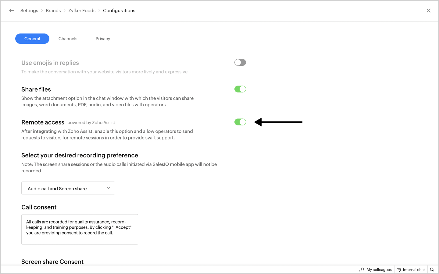Image resolution: width=439 pixels, height=274 pixels.
Task: Disable the Share files toggle
Action: coord(240,89)
